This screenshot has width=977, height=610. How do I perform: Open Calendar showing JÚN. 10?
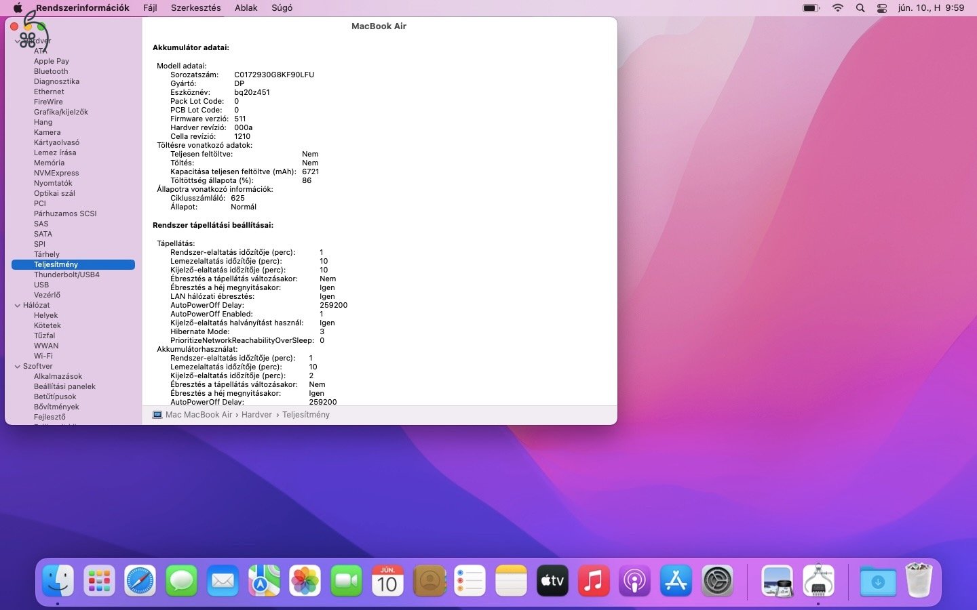[x=387, y=581]
